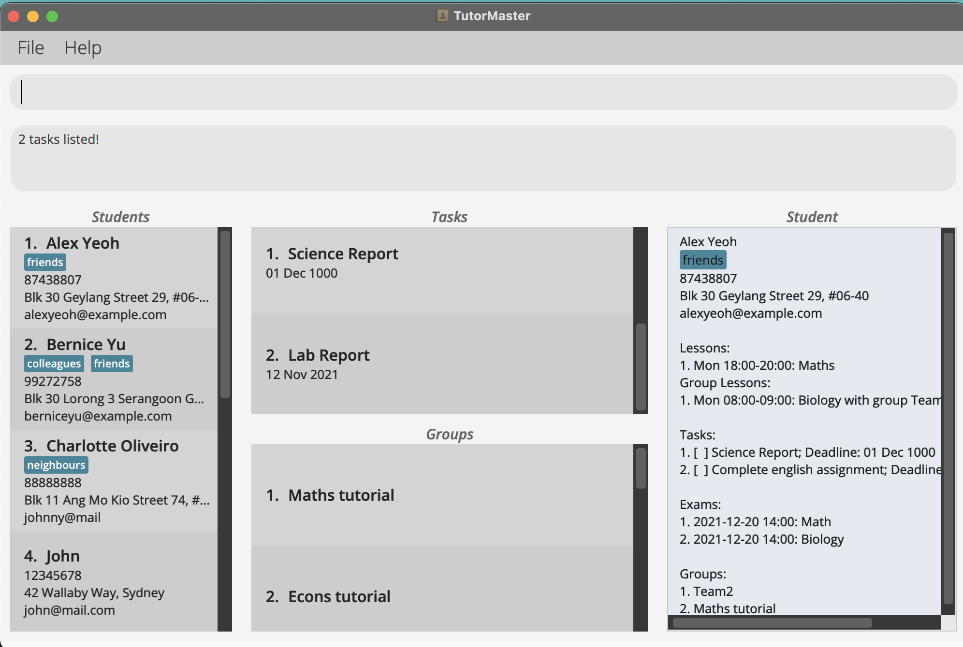Click the TutorMaster title bar app icon
The height and width of the screenshot is (647, 963).
(x=442, y=15)
